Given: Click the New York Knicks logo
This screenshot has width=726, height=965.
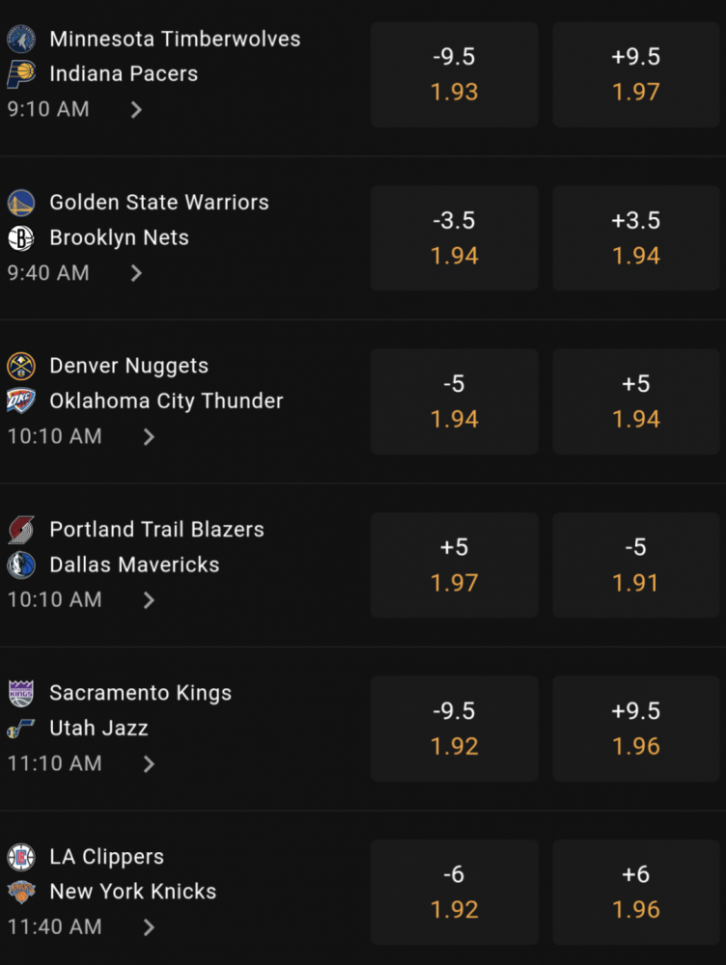Looking at the screenshot, I should coord(21,891).
